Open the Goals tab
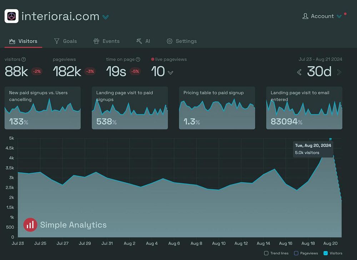This screenshot has width=357, height=260. click(x=65, y=41)
